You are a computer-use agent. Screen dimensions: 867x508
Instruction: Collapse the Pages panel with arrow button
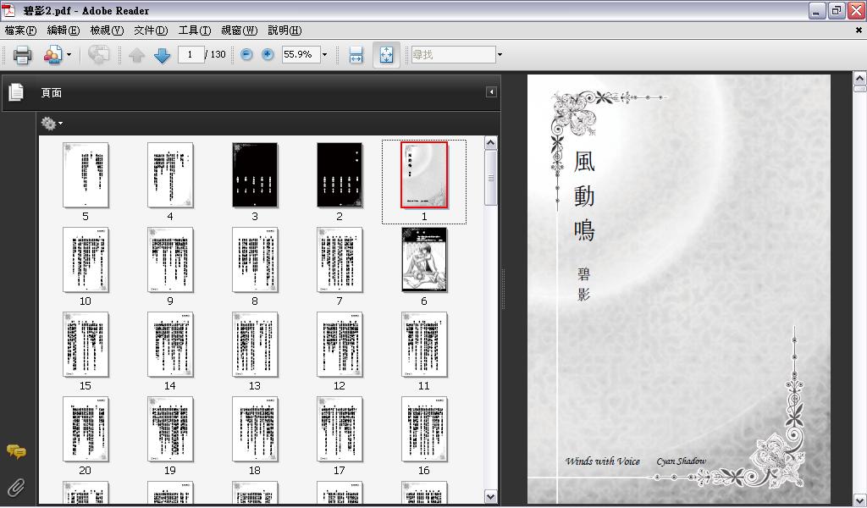pyautogui.click(x=491, y=91)
